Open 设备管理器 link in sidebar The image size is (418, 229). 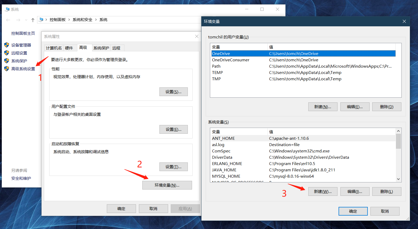21,45
